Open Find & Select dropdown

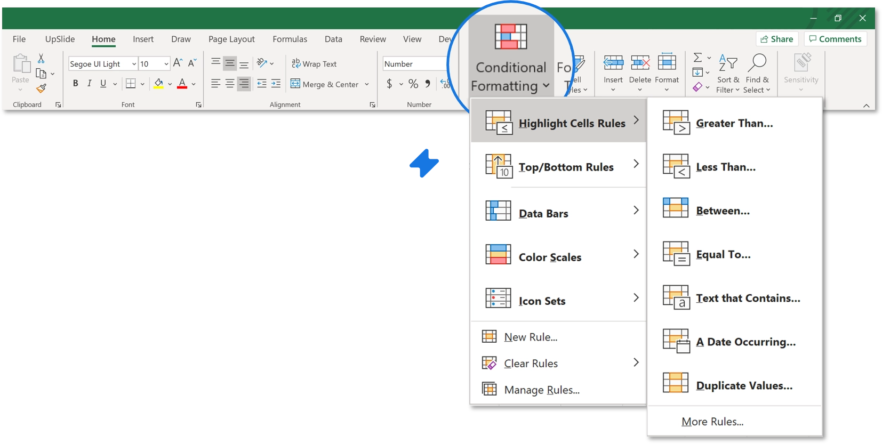757,73
